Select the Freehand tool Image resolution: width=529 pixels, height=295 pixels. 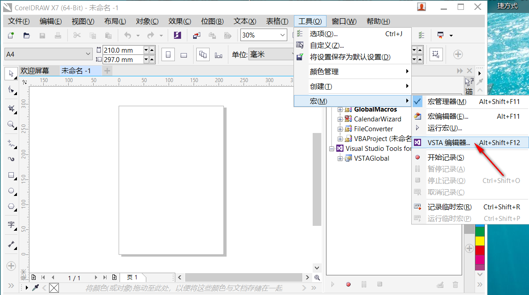click(11, 143)
